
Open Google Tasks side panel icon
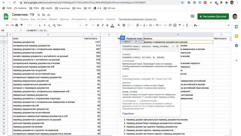[x=236, y=45]
